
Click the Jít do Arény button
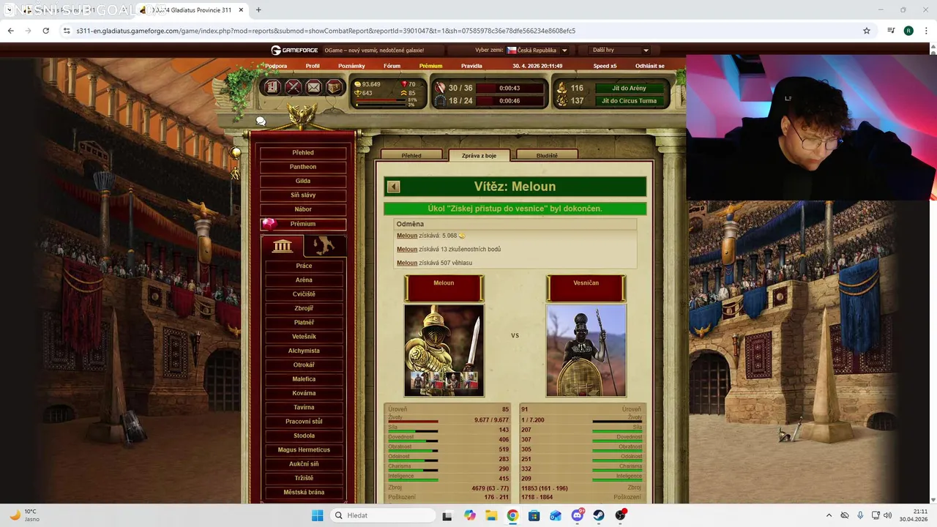click(630, 88)
